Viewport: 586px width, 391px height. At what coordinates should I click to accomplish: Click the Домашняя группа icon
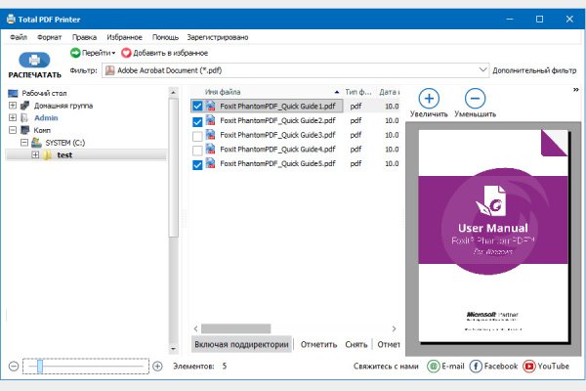[25, 106]
